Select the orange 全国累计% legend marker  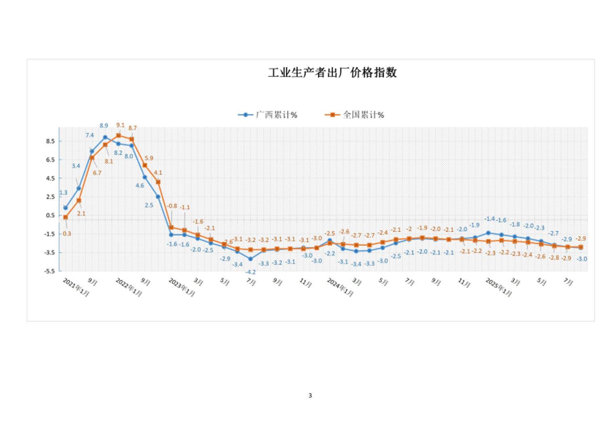click(332, 115)
